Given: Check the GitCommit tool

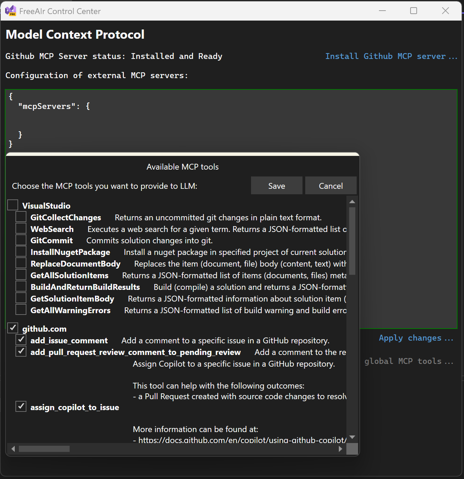Looking at the screenshot, I should point(21,240).
